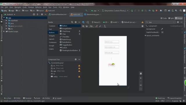Click the Run app rerun icon
The image size is (186, 105).
[132, 10]
